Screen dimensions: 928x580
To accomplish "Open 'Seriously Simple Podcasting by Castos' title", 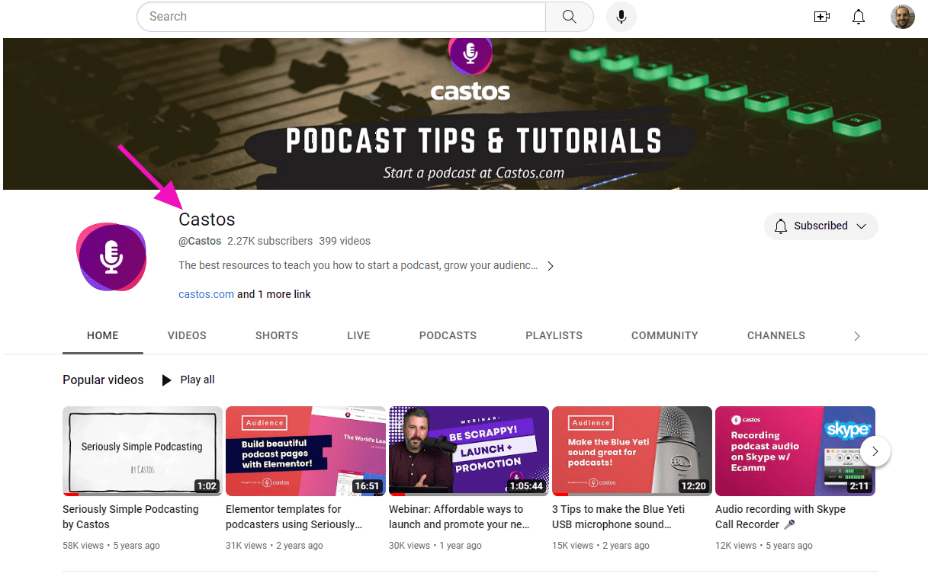I will click(x=130, y=517).
